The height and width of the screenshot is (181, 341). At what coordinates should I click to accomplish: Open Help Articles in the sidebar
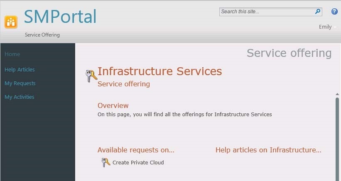click(20, 69)
